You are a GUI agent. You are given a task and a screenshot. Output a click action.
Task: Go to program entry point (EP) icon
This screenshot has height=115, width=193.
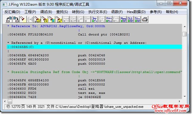pos(45,19)
